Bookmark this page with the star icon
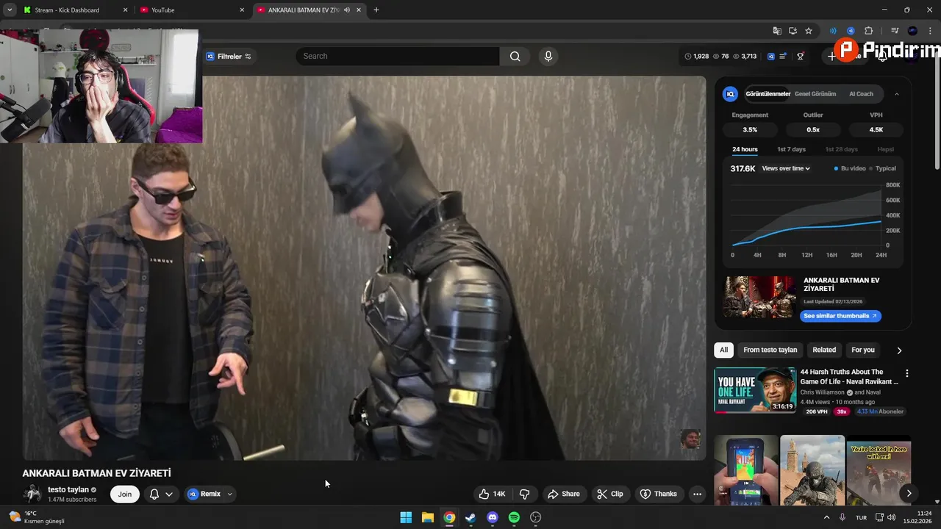Viewport: 941px width, 529px height. point(809,31)
